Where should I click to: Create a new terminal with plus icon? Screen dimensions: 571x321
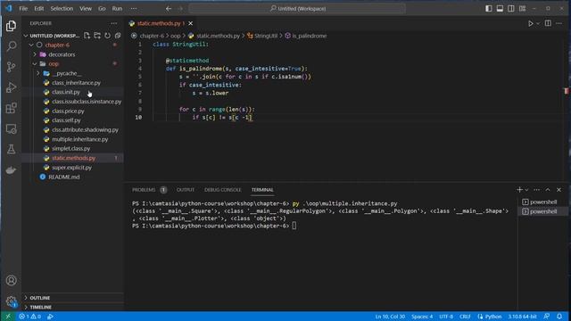(x=519, y=190)
